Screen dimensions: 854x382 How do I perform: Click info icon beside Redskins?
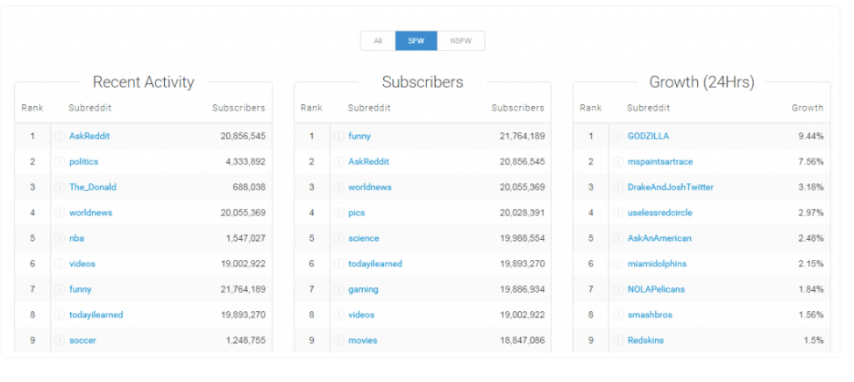coord(617,341)
